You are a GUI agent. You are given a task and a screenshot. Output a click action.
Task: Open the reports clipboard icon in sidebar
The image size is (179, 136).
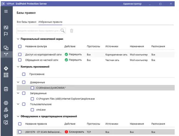click(6, 89)
